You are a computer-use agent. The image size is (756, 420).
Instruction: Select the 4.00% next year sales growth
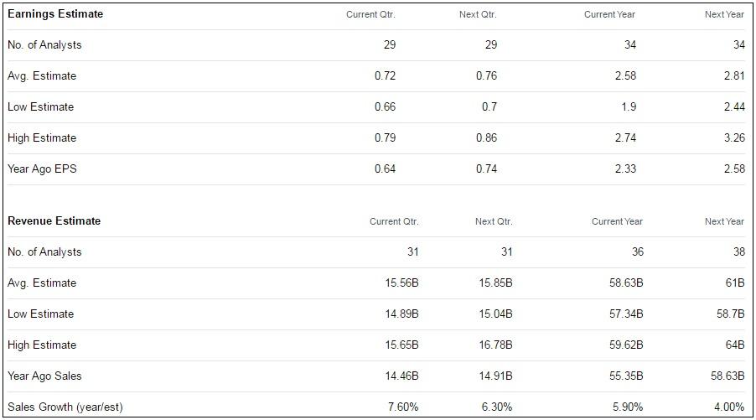tap(729, 407)
